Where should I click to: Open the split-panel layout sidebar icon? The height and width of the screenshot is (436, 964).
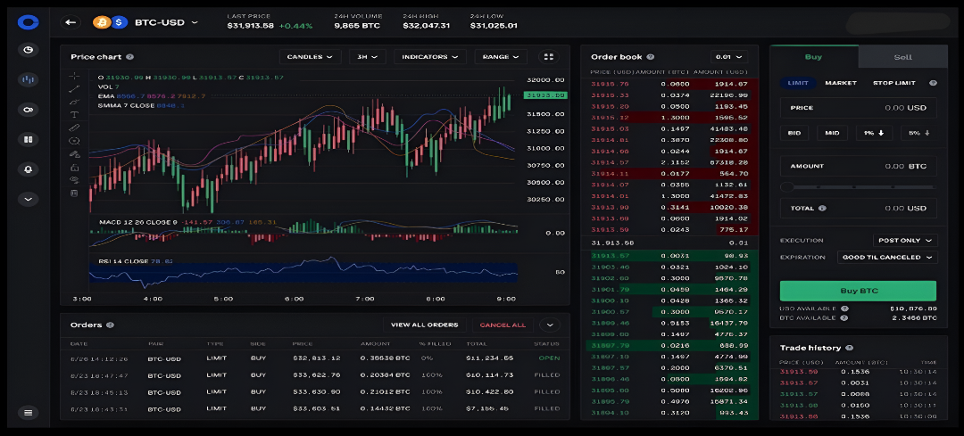tap(28, 139)
